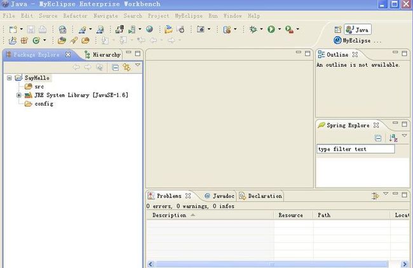This screenshot has width=413, height=268.
Task: Close the Package Explorer tab
Action: pyautogui.click(x=68, y=55)
